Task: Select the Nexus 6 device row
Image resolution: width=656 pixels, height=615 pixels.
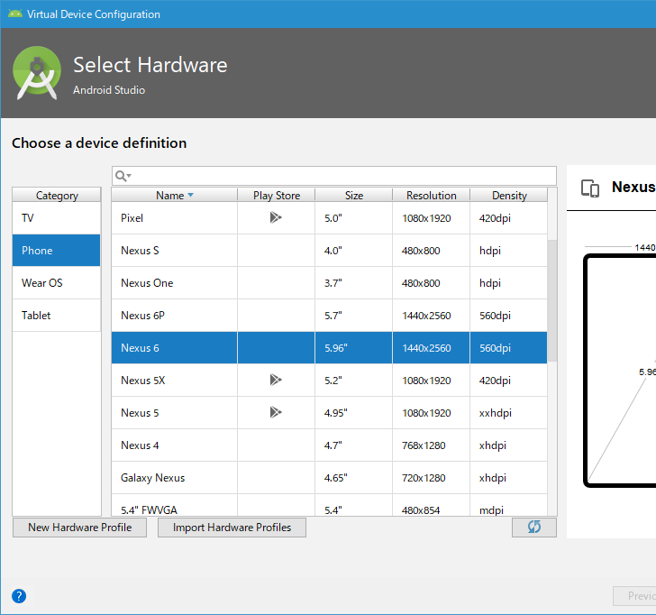Action: click(329, 348)
